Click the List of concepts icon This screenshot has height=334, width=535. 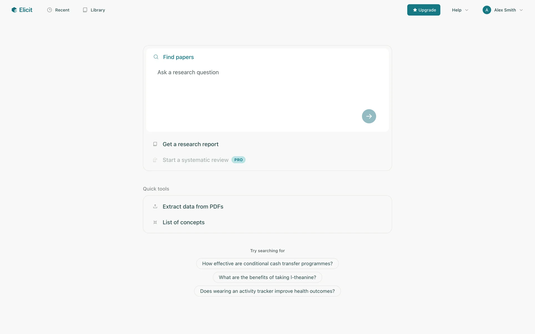(155, 222)
